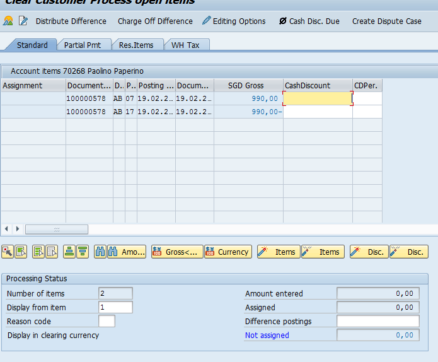Click the Posting ... date column header
Viewport: 438px width, 362px height.
[x=156, y=85]
